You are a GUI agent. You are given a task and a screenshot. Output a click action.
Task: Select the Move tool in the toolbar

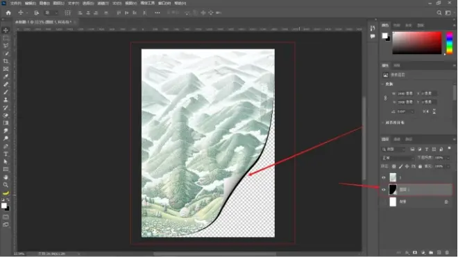tap(6, 30)
